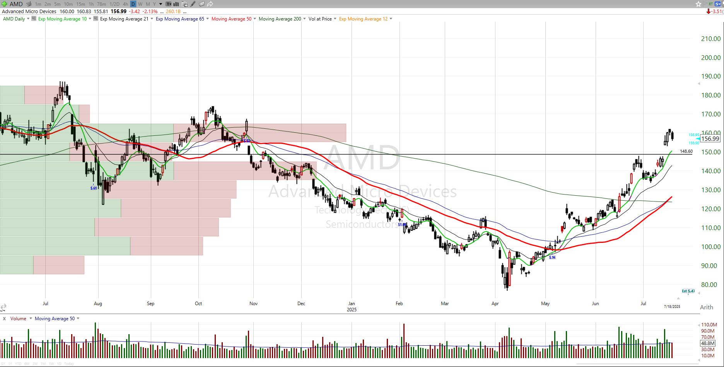This screenshot has height=367, width=724.
Task: Click the printer icon next to AMD
Action: 29,4
